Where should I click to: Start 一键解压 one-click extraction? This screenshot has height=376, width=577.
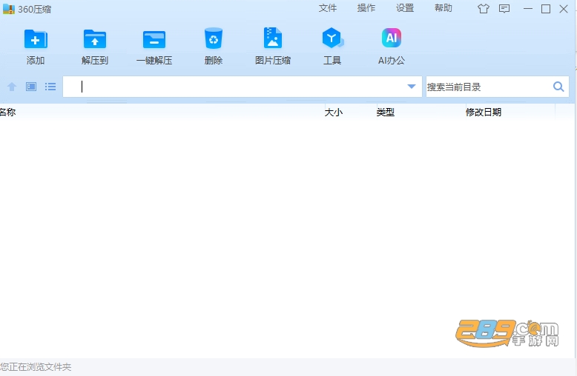[x=154, y=39]
